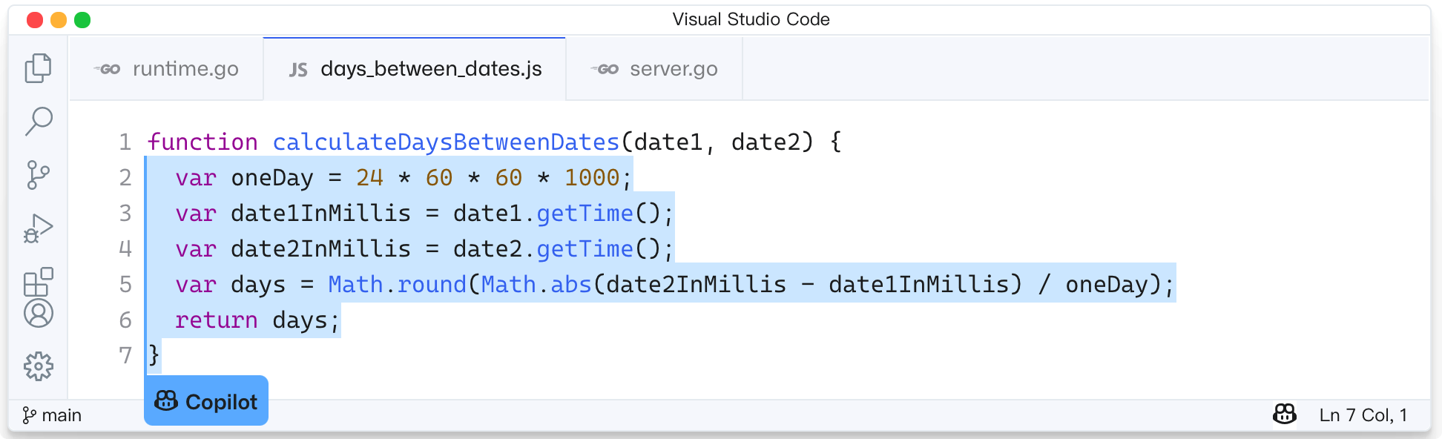This screenshot has width=1442, height=439.
Task: Select the days_between_dates.js tab
Action: click(415, 69)
